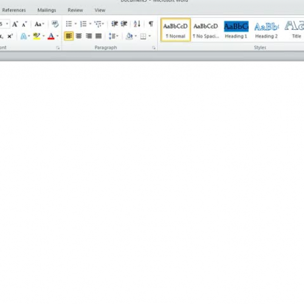Viewport: 304px width, 304px height.
Task: Click the Bullets list icon
Action: [69, 24]
